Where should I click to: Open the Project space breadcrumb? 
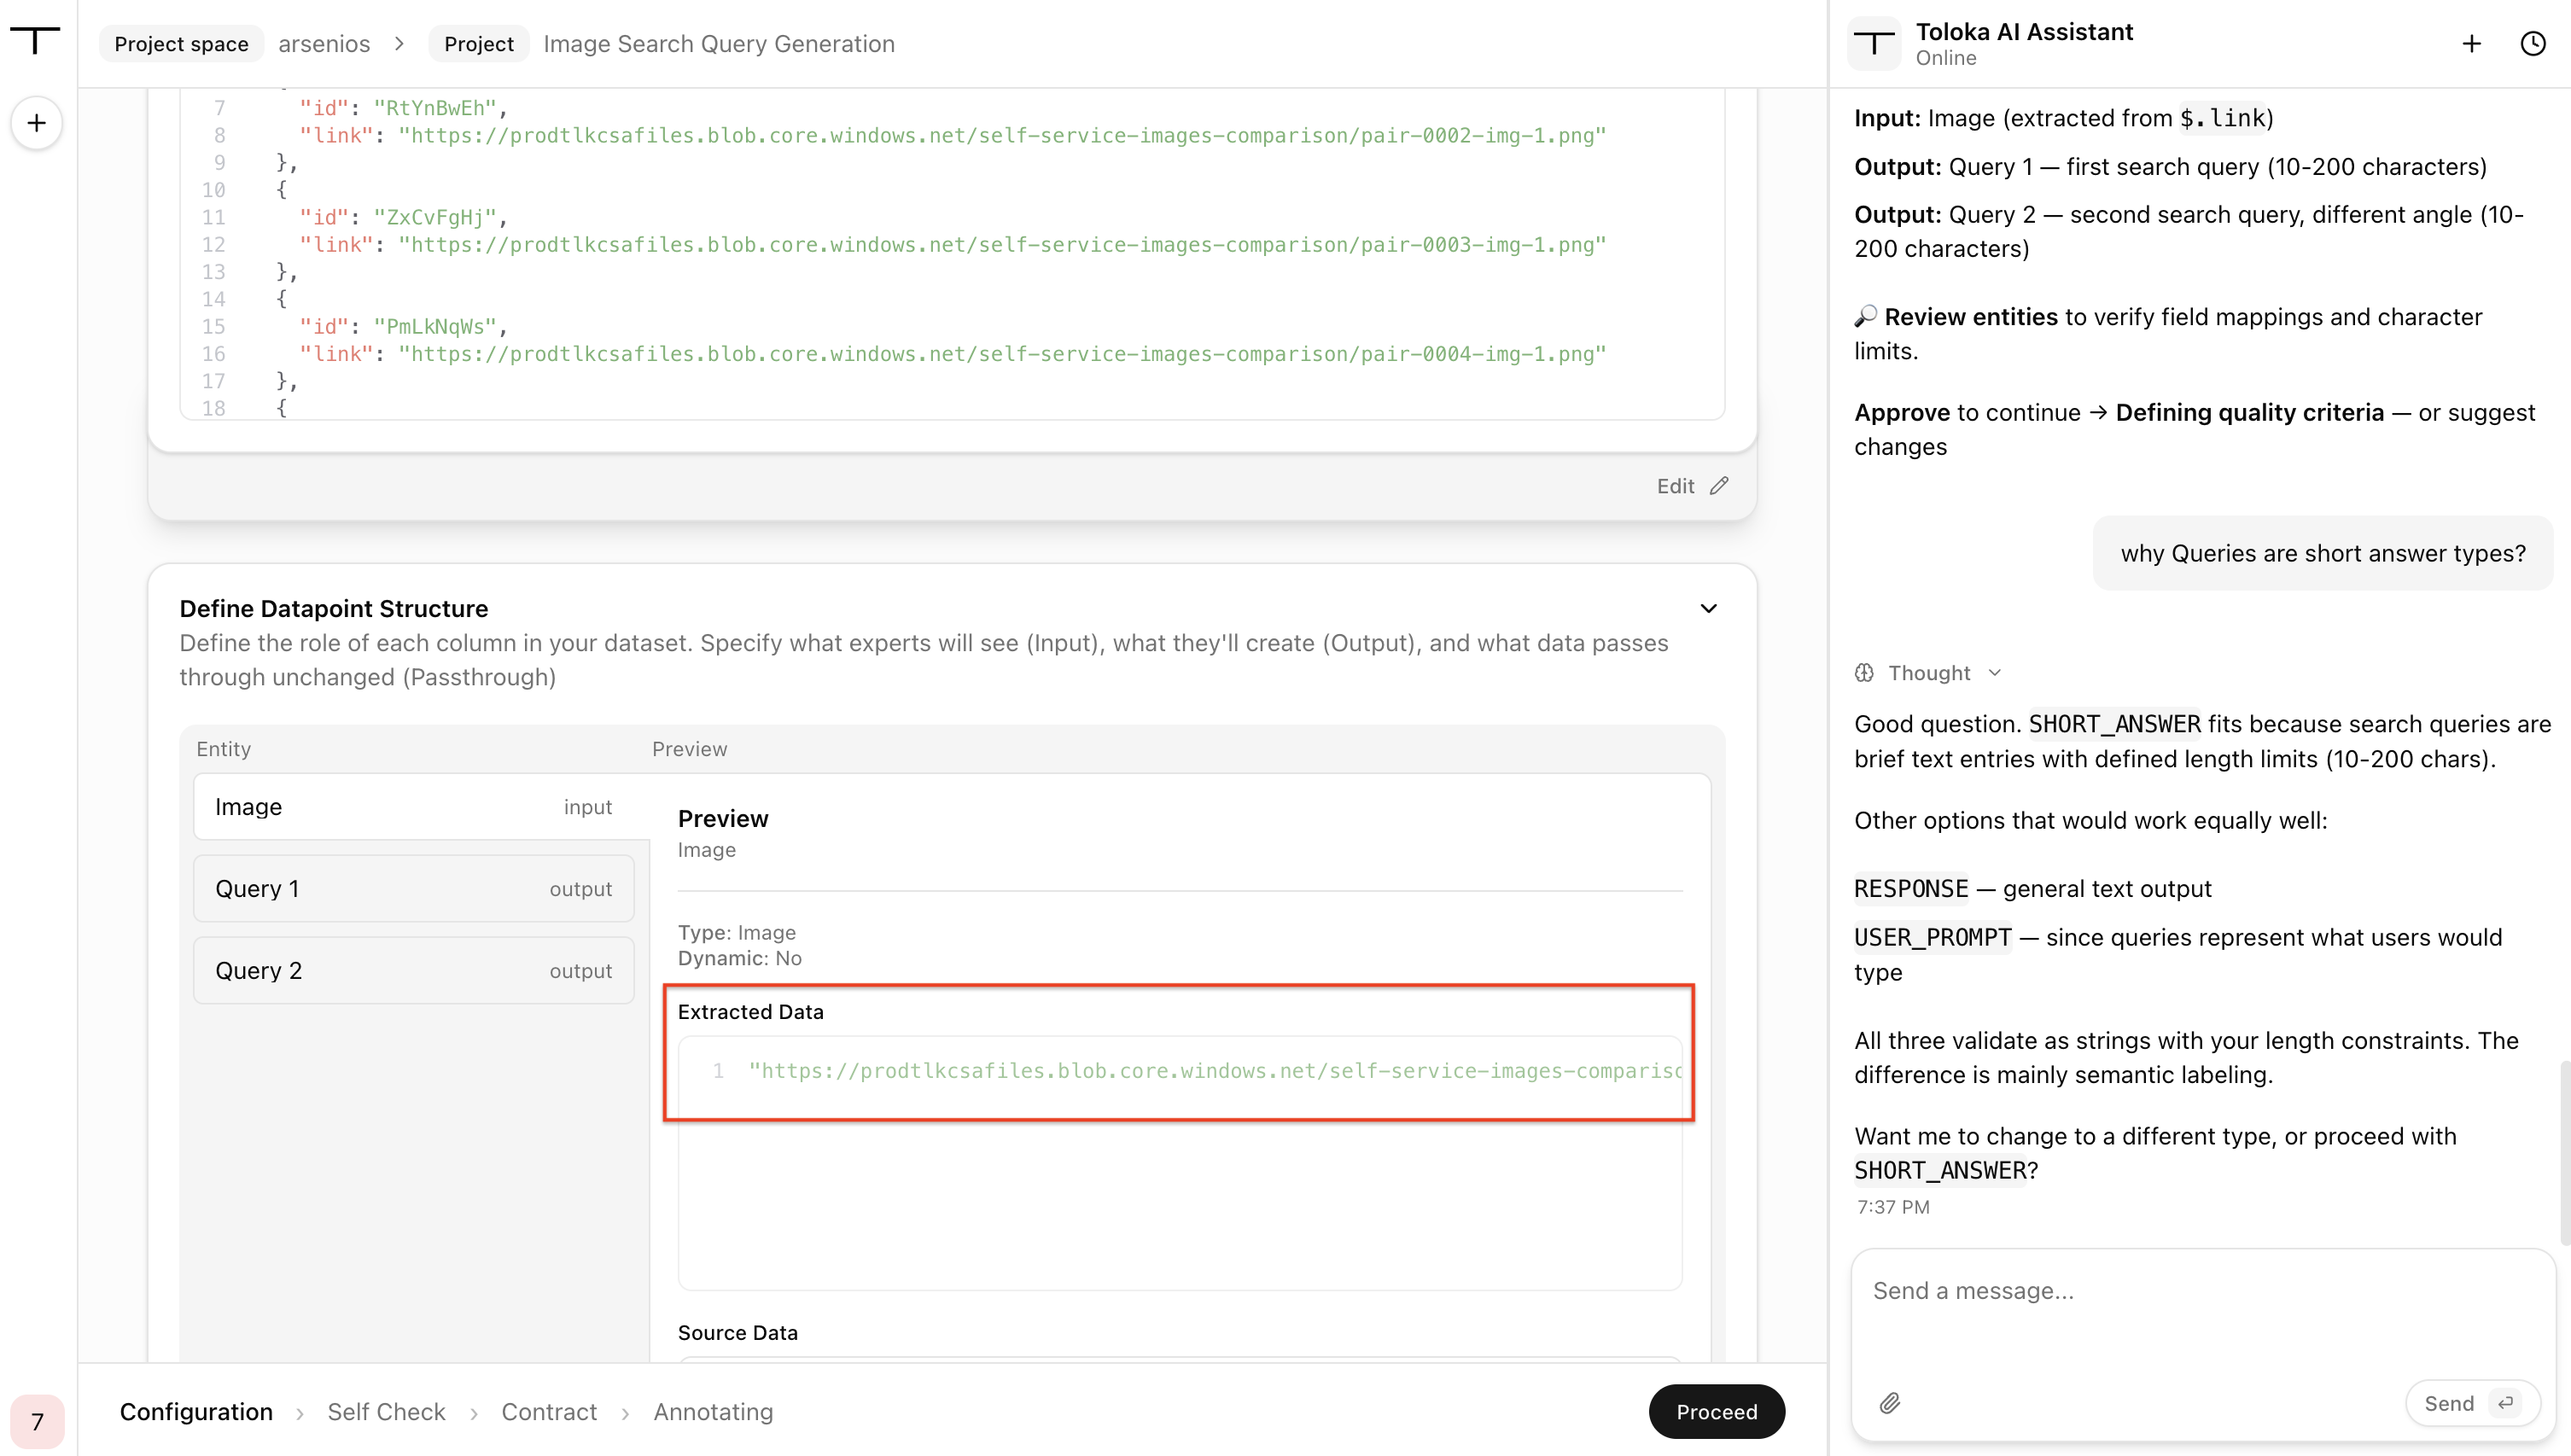[x=181, y=44]
